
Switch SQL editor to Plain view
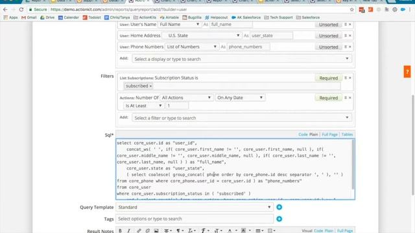pyautogui.click(x=314, y=135)
